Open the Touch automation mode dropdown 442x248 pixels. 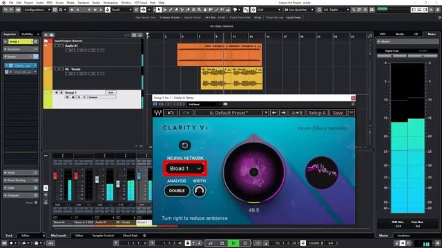coord(122,10)
